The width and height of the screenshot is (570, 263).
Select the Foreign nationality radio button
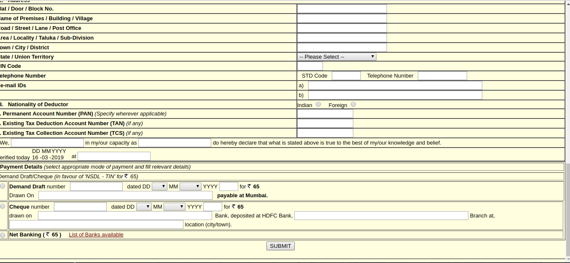(x=353, y=105)
